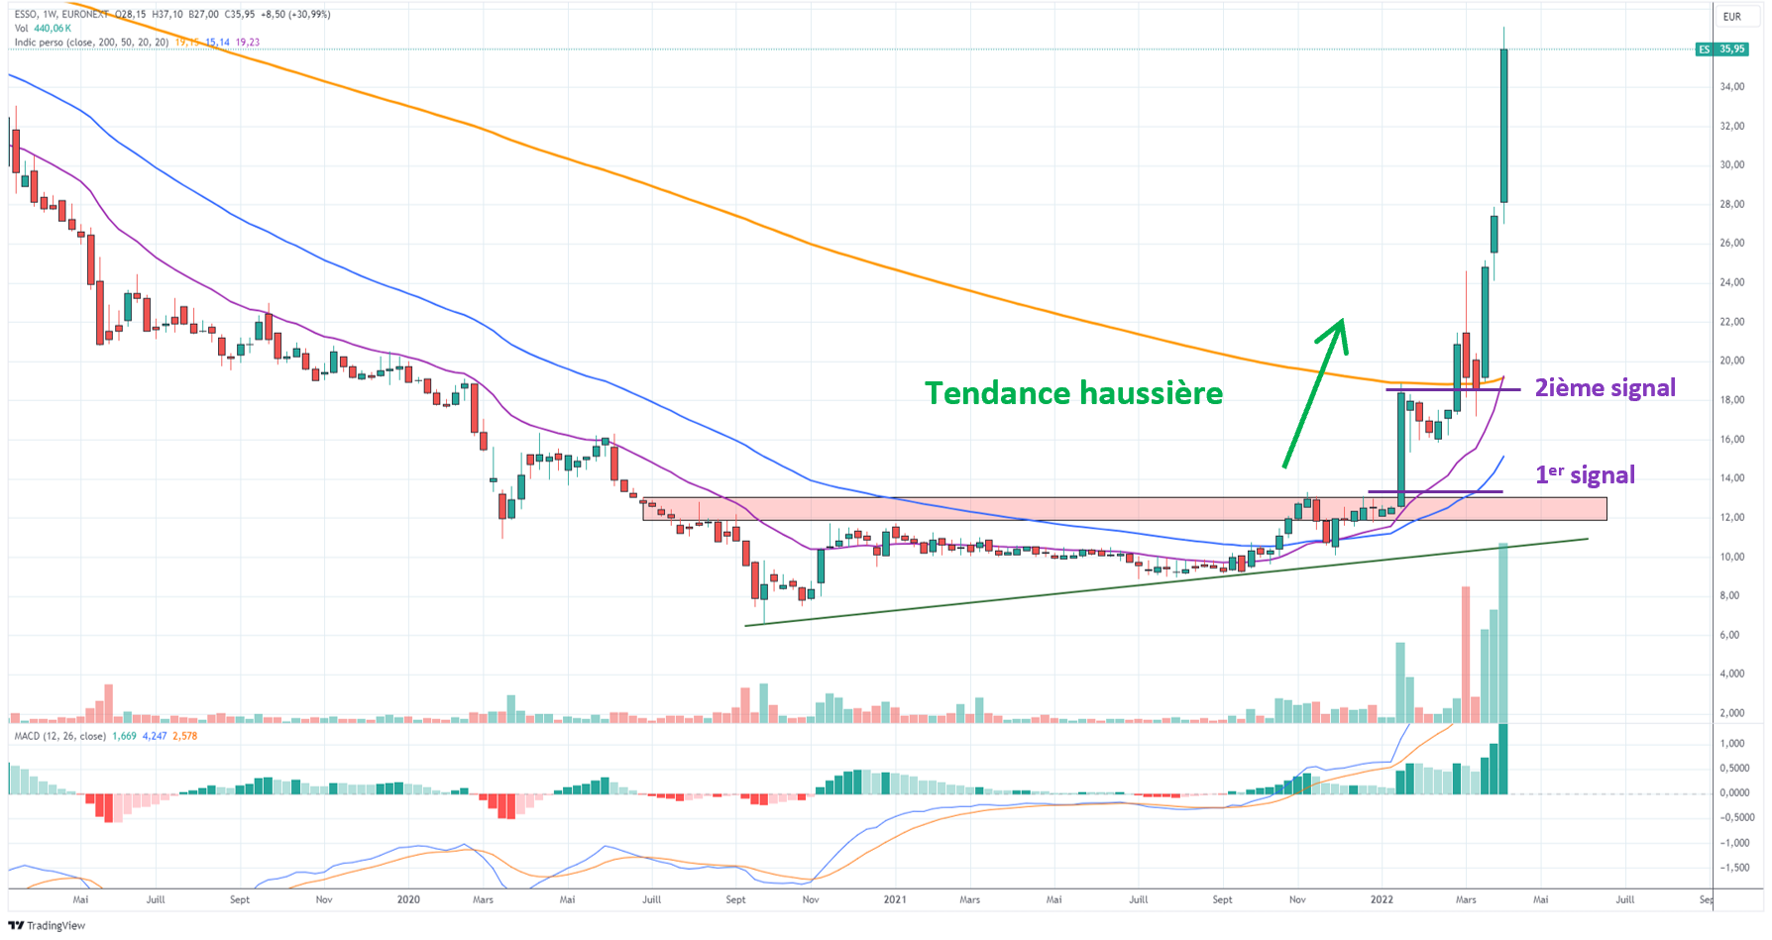Image resolution: width=1772 pixels, height=940 pixels.
Task: Click the Juillet label at far right of time axis
Action: [1625, 899]
